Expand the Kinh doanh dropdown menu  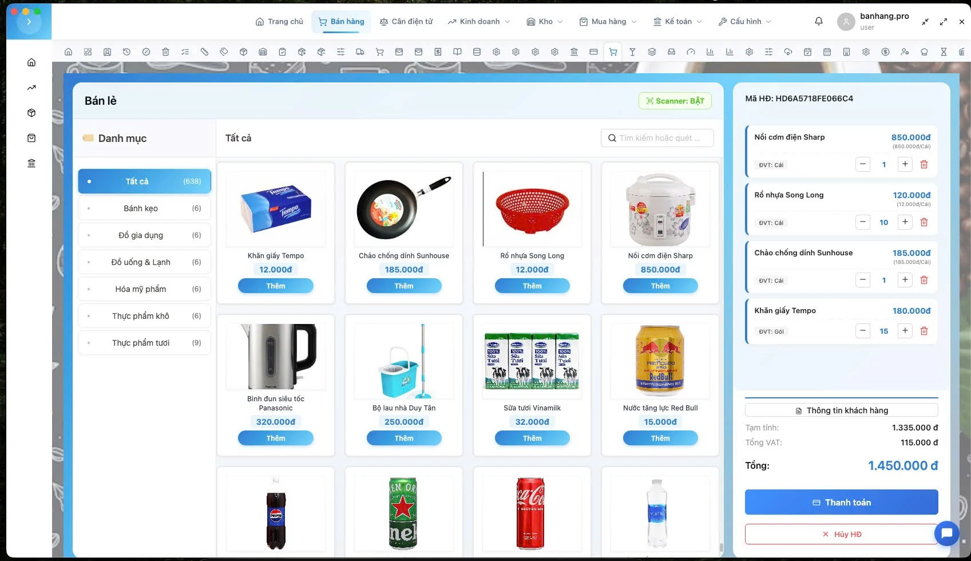click(479, 21)
